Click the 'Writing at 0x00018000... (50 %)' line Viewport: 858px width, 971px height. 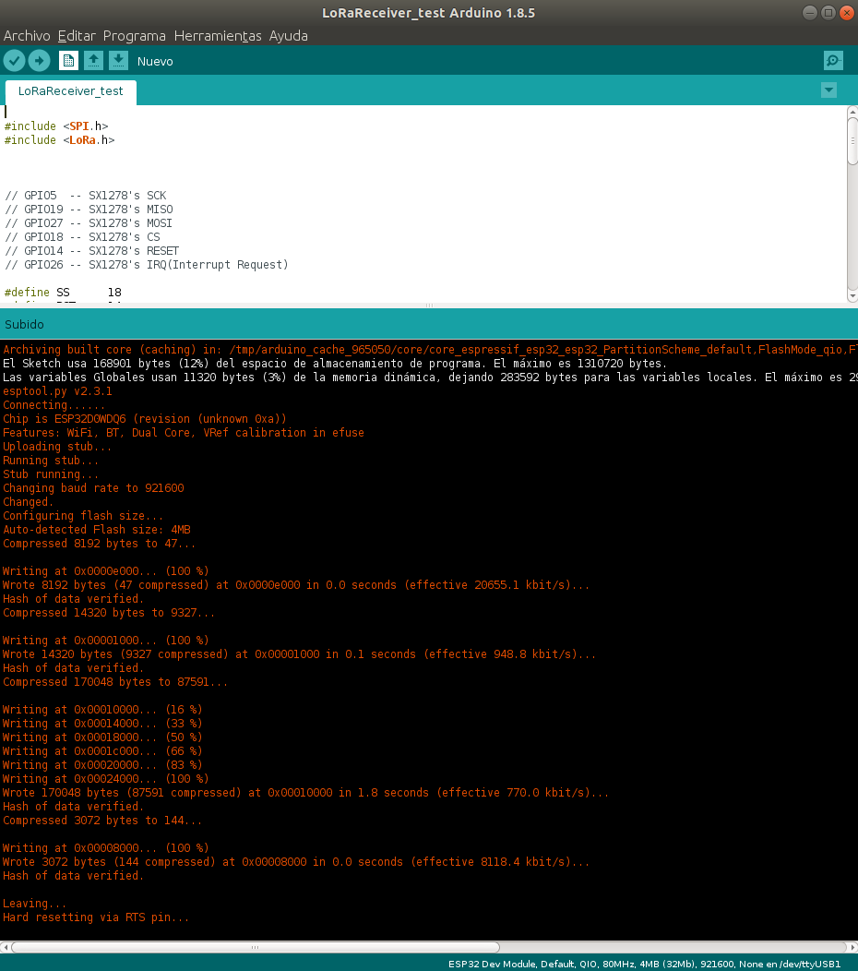pyautogui.click(x=102, y=737)
